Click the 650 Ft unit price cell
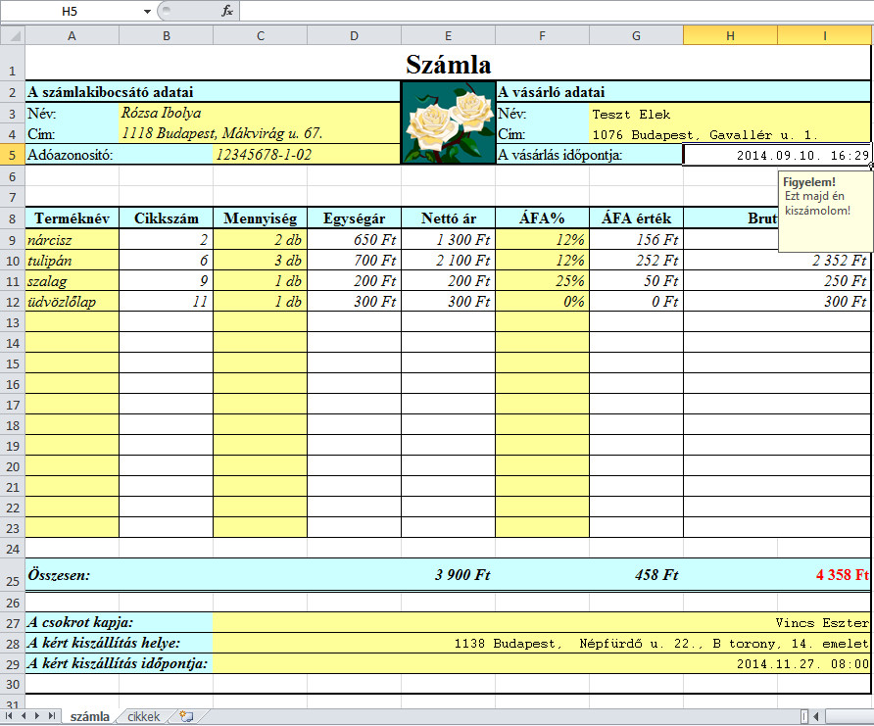This screenshot has width=874, height=726. pos(354,240)
